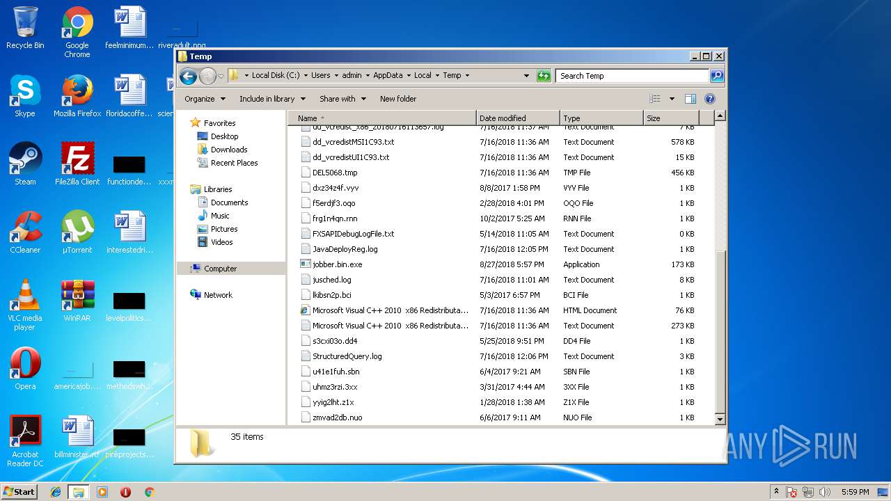Open recent pages dropdown next to Forward
Image resolution: width=891 pixels, height=501 pixels.
coord(221,76)
